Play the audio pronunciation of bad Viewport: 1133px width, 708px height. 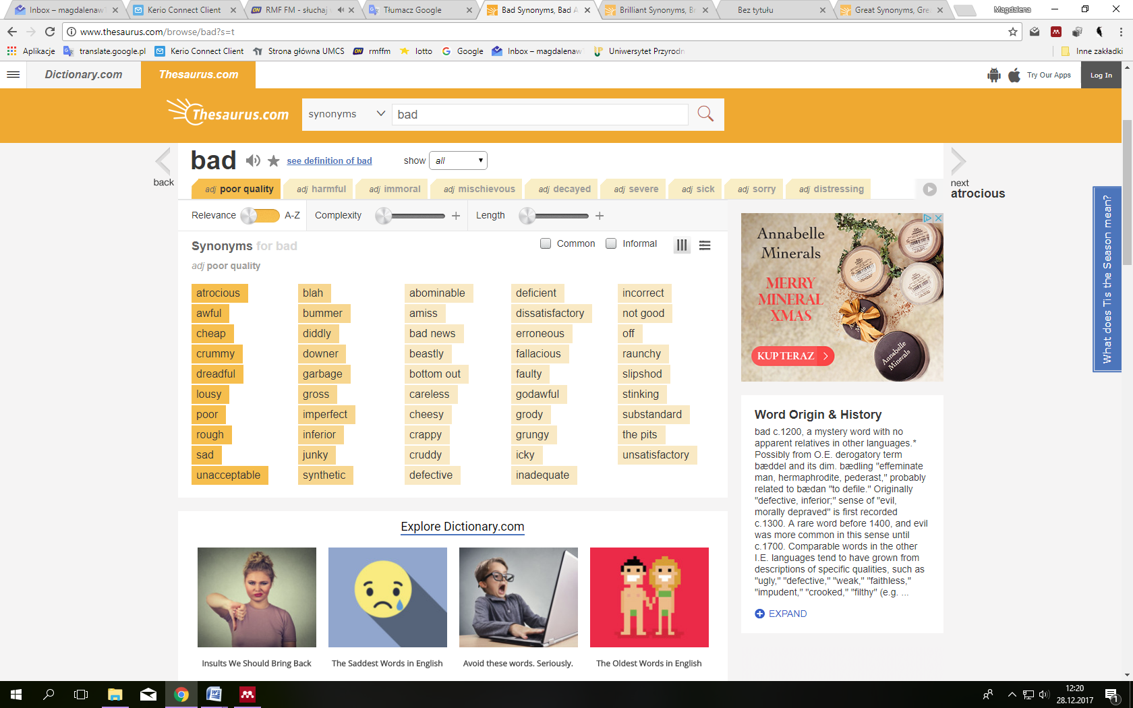click(253, 160)
